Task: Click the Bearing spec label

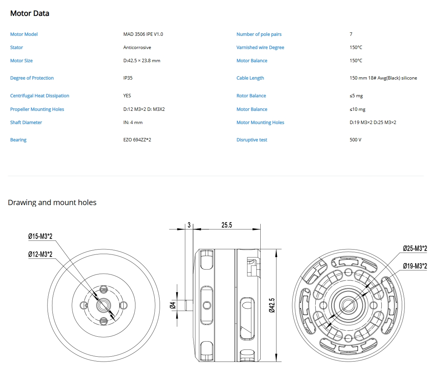Action: pos(18,140)
